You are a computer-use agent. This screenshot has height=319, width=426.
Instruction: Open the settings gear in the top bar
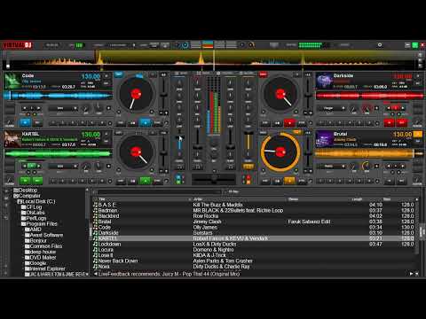[380, 45]
